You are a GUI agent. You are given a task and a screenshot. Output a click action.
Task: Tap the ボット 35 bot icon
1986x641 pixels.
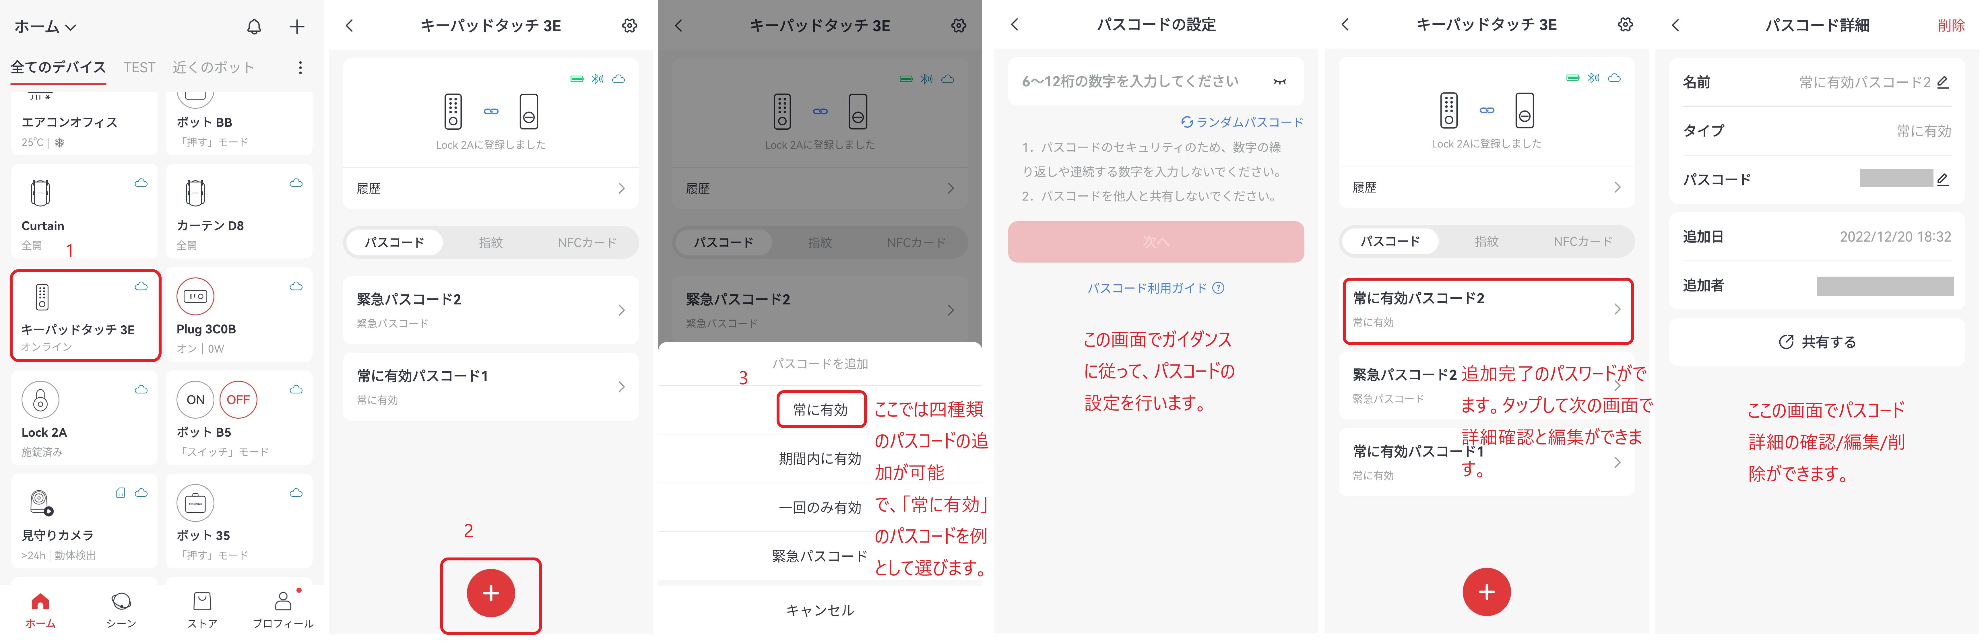point(196,503)
